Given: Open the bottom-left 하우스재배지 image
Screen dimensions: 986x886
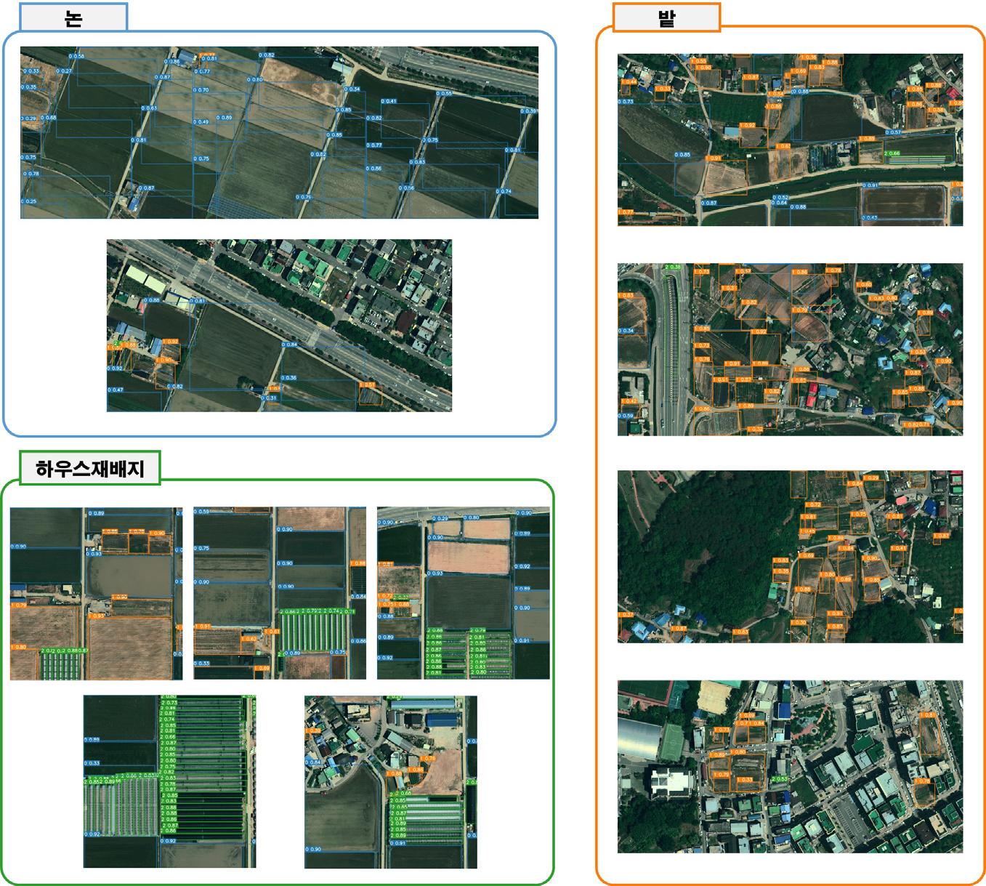Looking at the screenshot, I should point(169,781).
